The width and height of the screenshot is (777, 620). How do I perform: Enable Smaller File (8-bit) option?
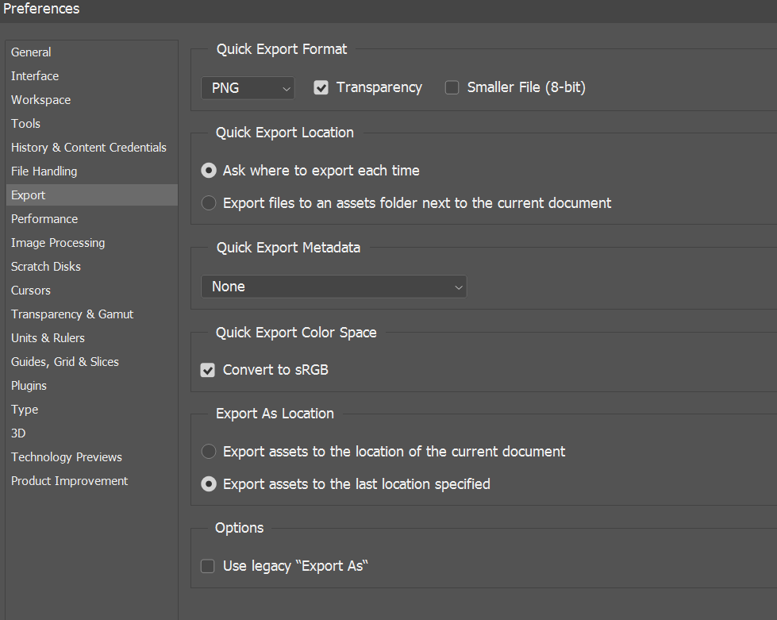(x=452, y=88)
